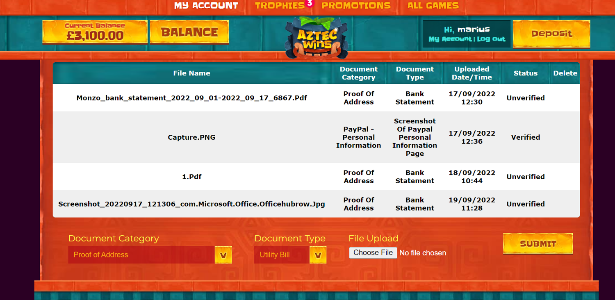Click the Balance button
This screenshot has width=615, height=300.
click(189, 32)
